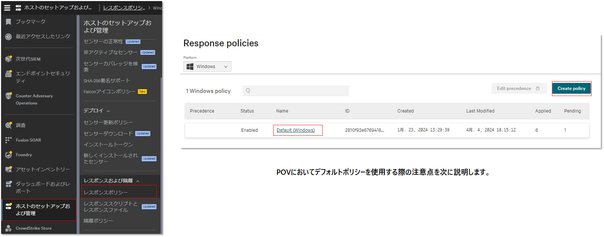Open 非アクティブなセンサー page

tap(111, 52)
